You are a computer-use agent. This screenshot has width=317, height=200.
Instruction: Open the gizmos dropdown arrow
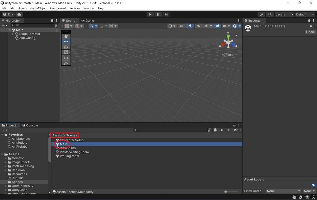pos(240,26)
